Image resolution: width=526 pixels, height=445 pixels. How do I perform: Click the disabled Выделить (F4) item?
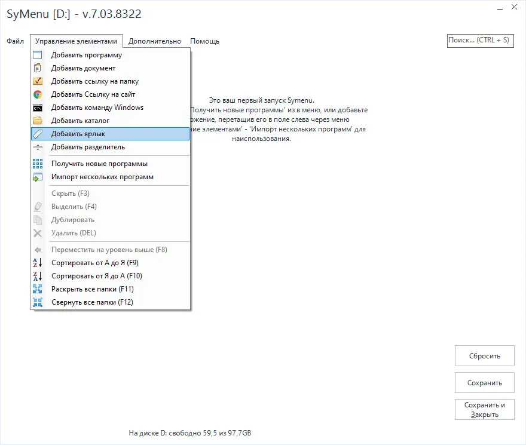111,207
